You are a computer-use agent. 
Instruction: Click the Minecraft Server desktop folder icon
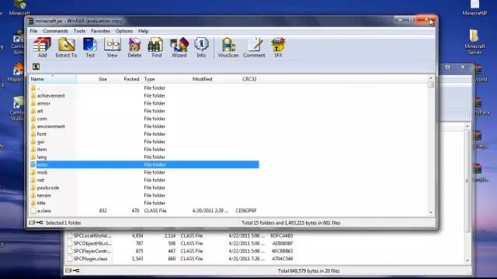click(474, 42)
